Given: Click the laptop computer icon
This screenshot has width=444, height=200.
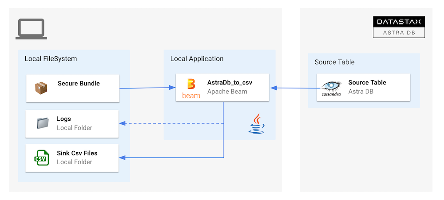Looking at the screenshot, I should (31, 29).
